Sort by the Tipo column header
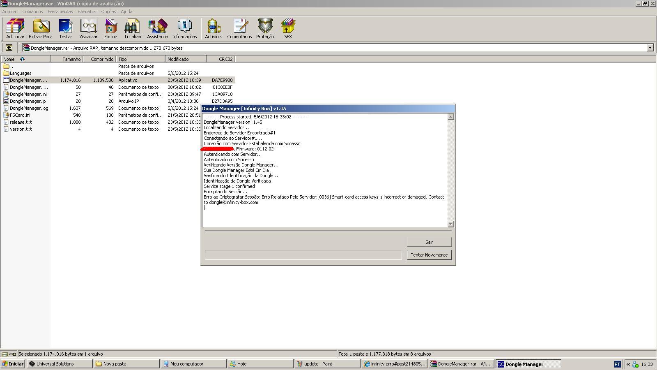The width and height of the screenshot is (657, 370). (x=140, y=59)
